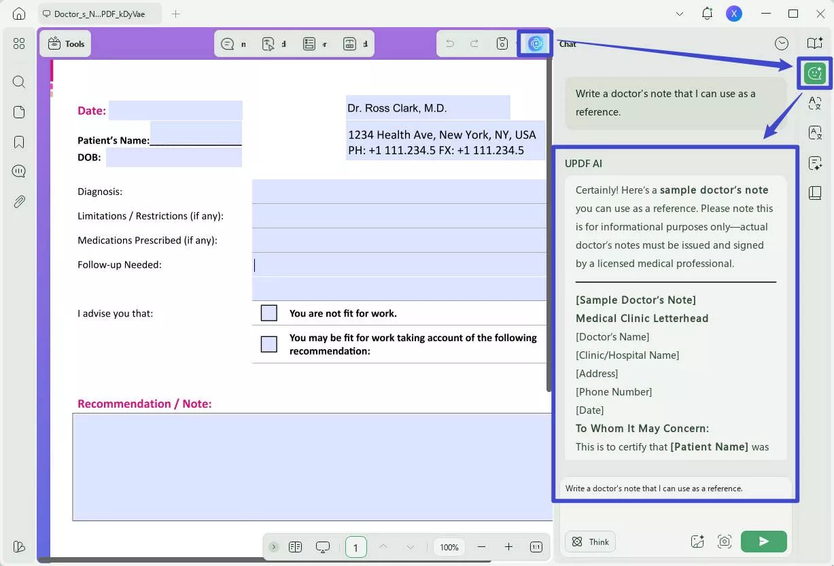834x566 pixels.
Task: Open the notifications bell
Action: tap(707, 14)
